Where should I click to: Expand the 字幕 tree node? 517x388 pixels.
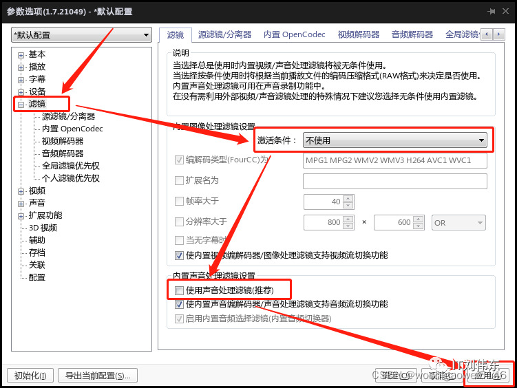[21, 80]
